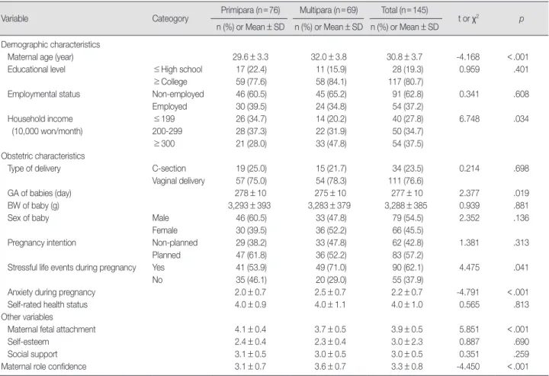Screen dimensions: 549x376
Task: Click the "Household income" row label
Action: click(x=40, y=119)
